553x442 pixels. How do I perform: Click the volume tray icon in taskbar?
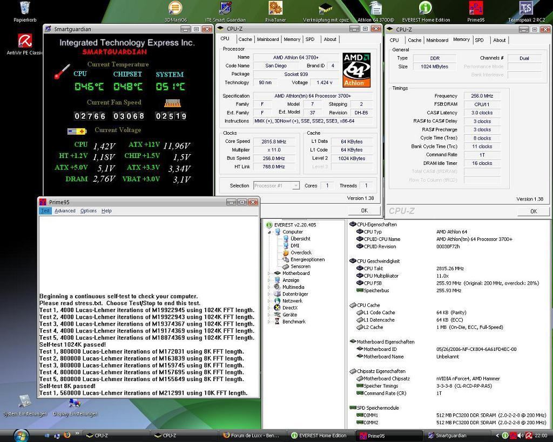pyautogui.click(x=520, y=436)
